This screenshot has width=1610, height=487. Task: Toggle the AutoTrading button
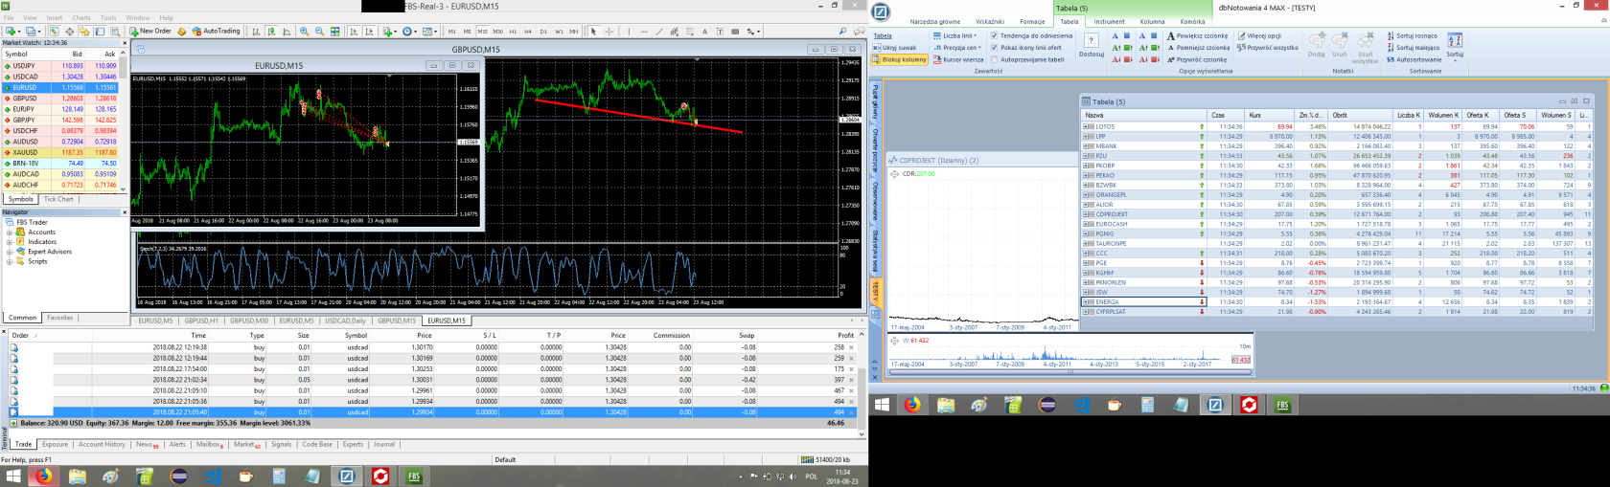tap(216, 31)
